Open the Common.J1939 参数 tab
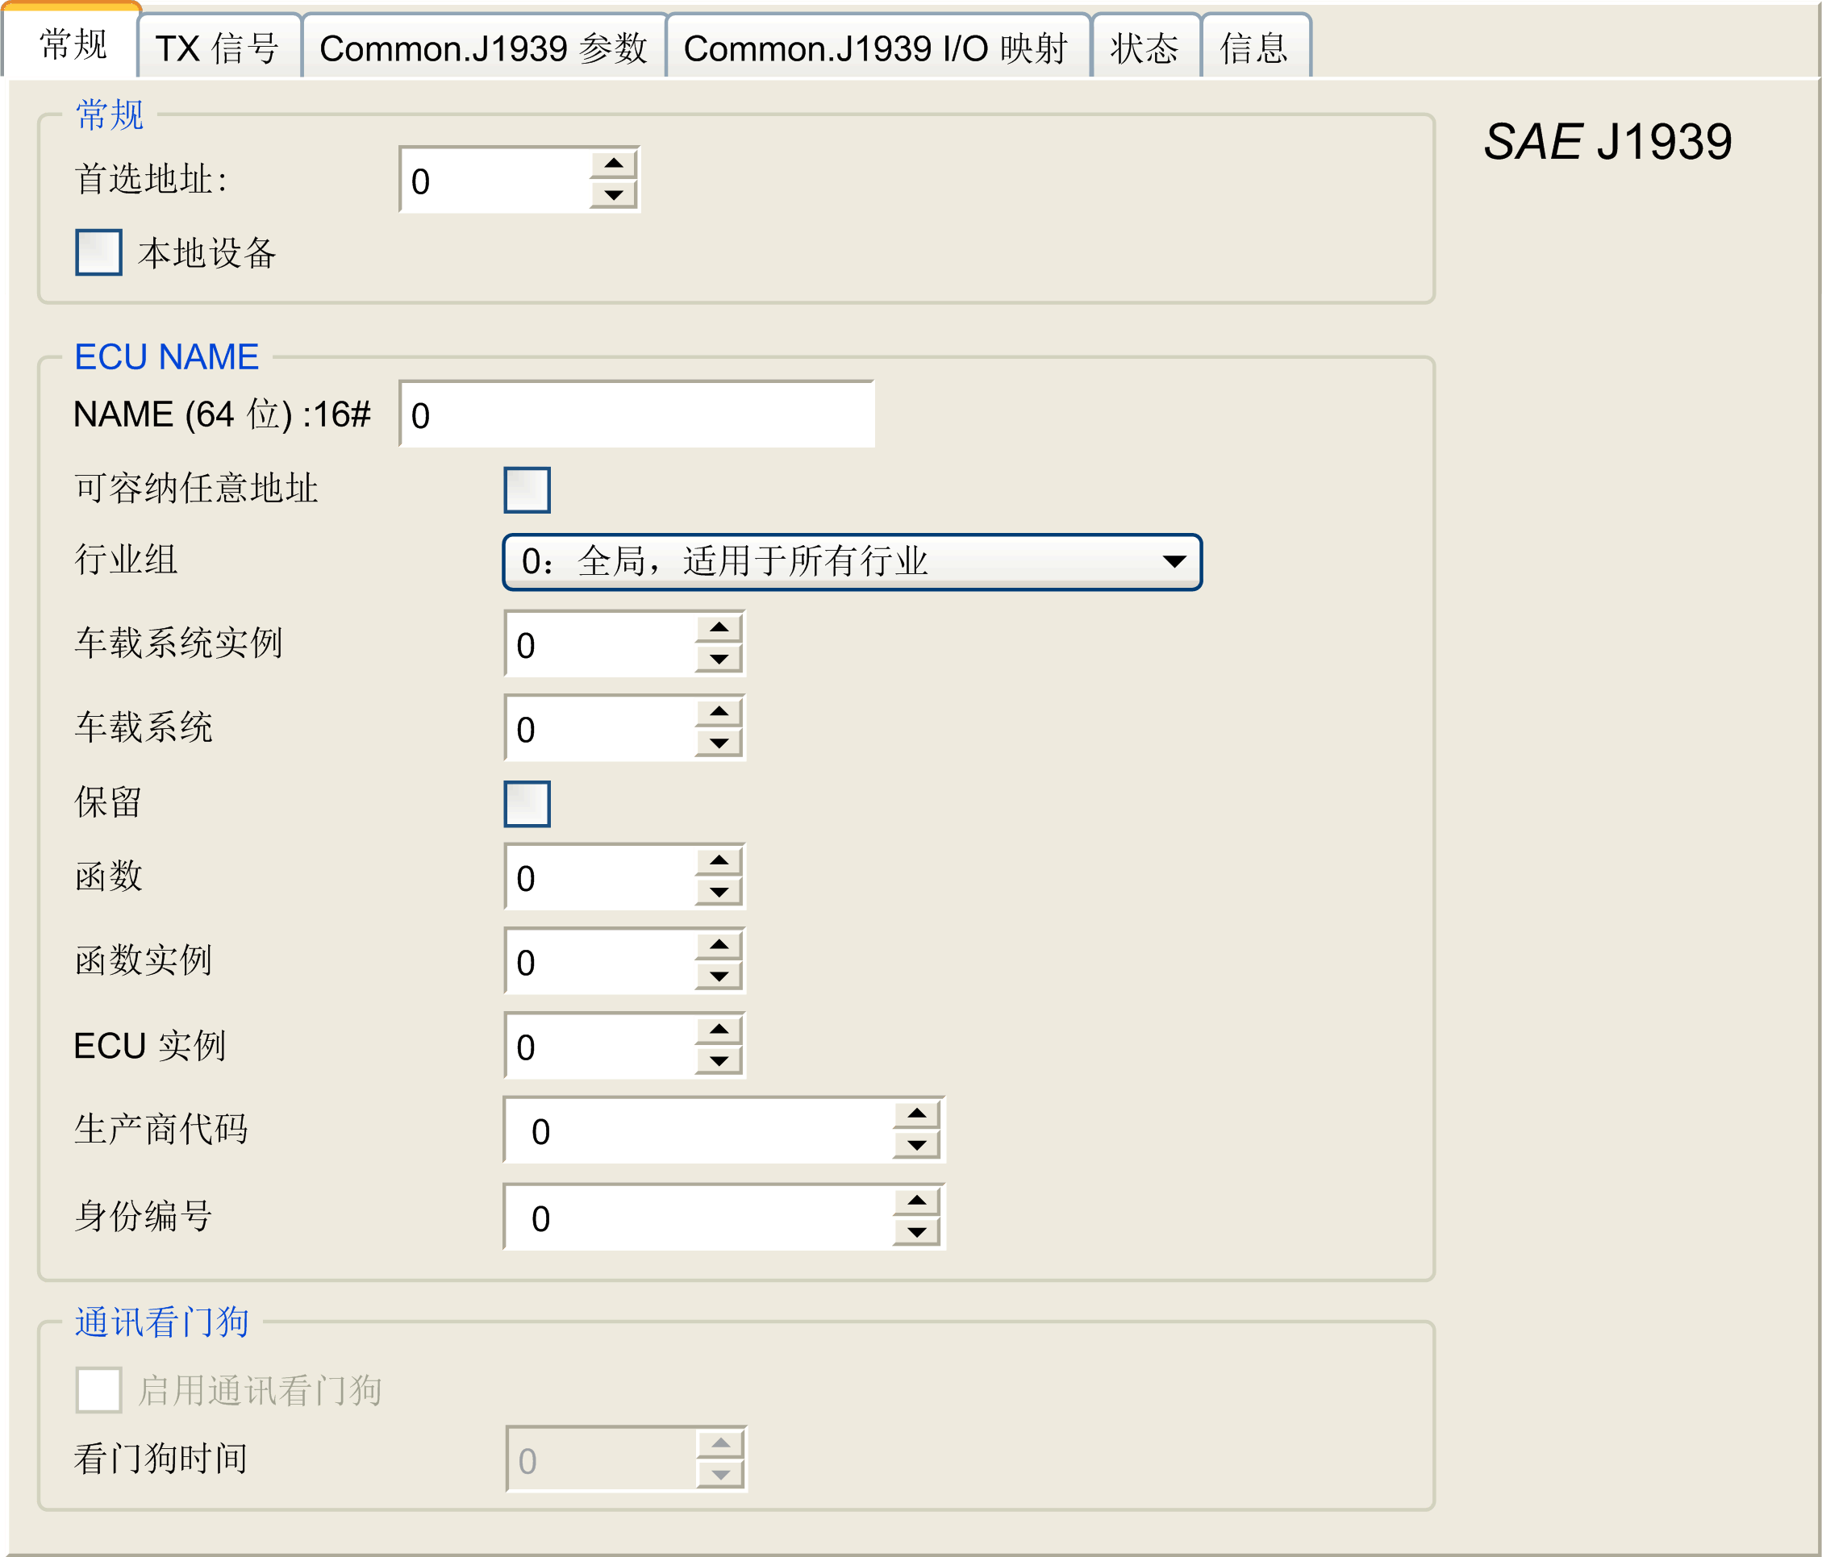1822x1557 pixels. (483, 48)
